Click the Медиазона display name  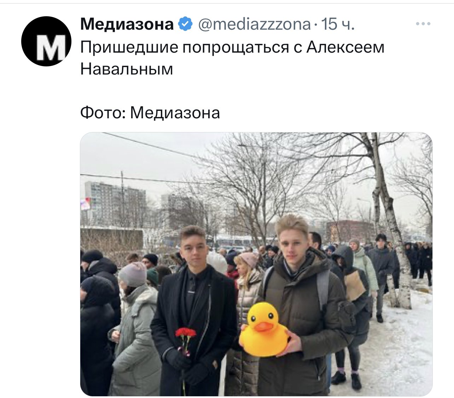[x=127, y=24]
